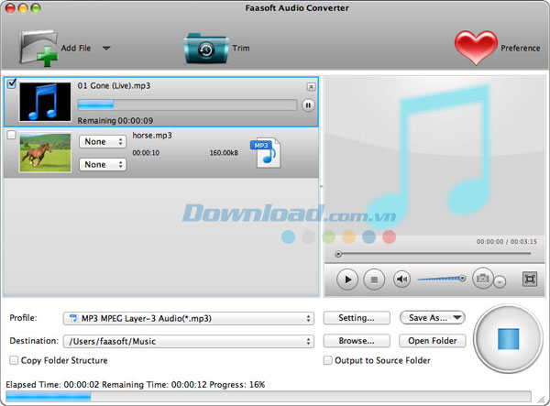Check the horse.mp3 file checkbox

tap(12, 135)
